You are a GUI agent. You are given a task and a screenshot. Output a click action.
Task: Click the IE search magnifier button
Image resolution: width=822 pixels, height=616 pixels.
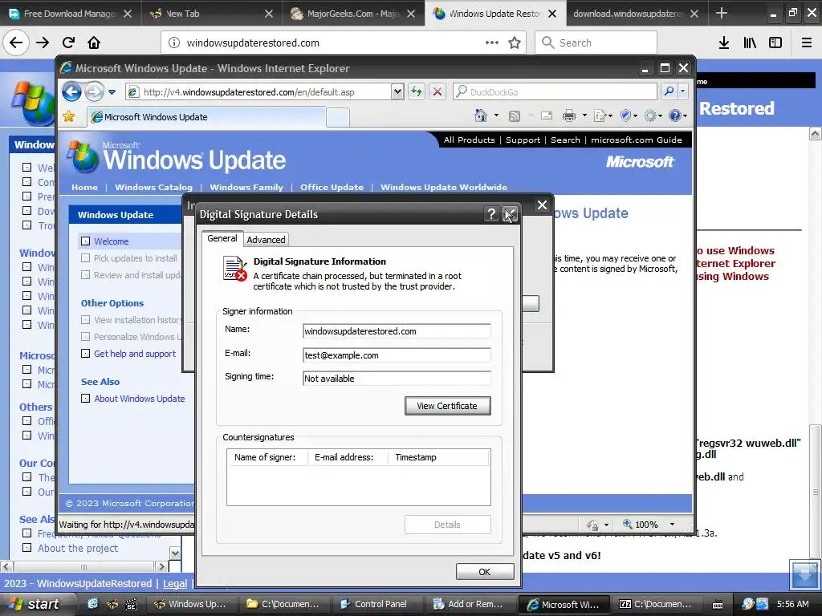669,91
